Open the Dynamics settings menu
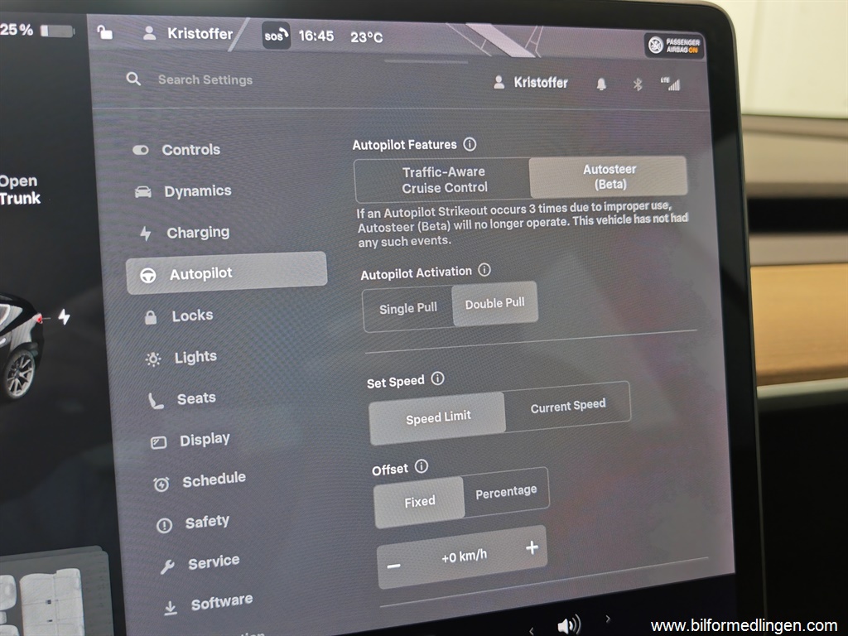The width and height of the screenshot is (848, 636). (x=183, y=191)
